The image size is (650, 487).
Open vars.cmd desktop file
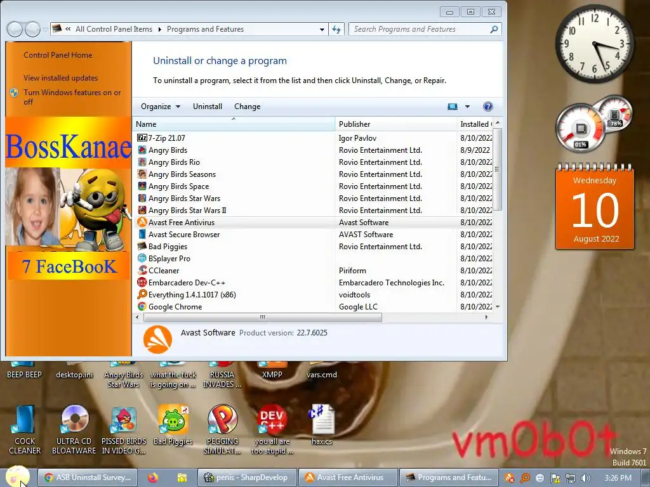(322, 370)
